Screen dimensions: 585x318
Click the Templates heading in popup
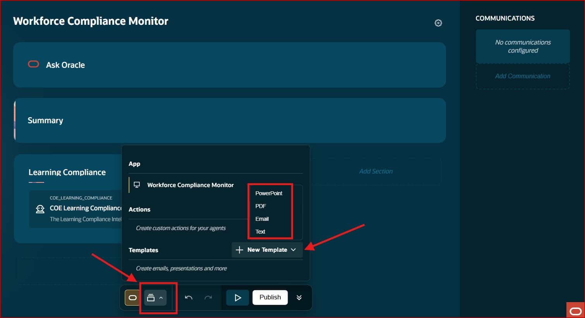pyautogui.click(x=143, y=250)
